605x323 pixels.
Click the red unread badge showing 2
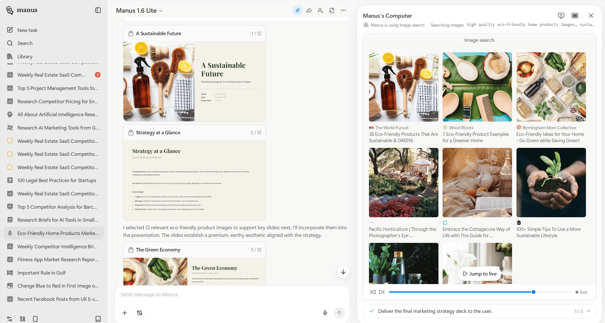(98, 75)
